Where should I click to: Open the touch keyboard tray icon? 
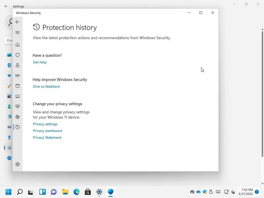(218, 192)
